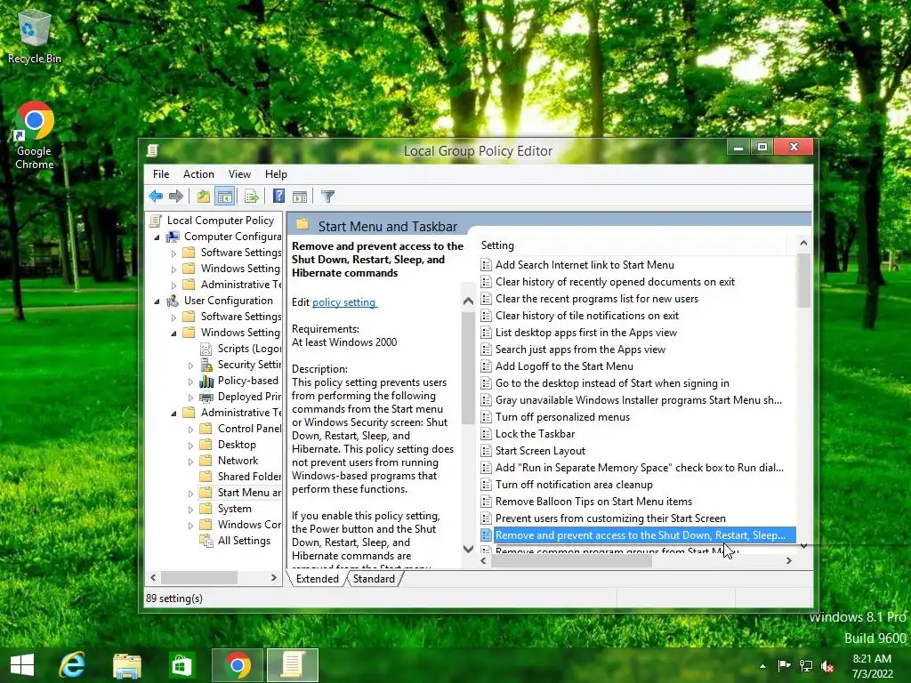Click description pane scroll down arrow
The image size is (911, 683).
(x=468, y=549)
